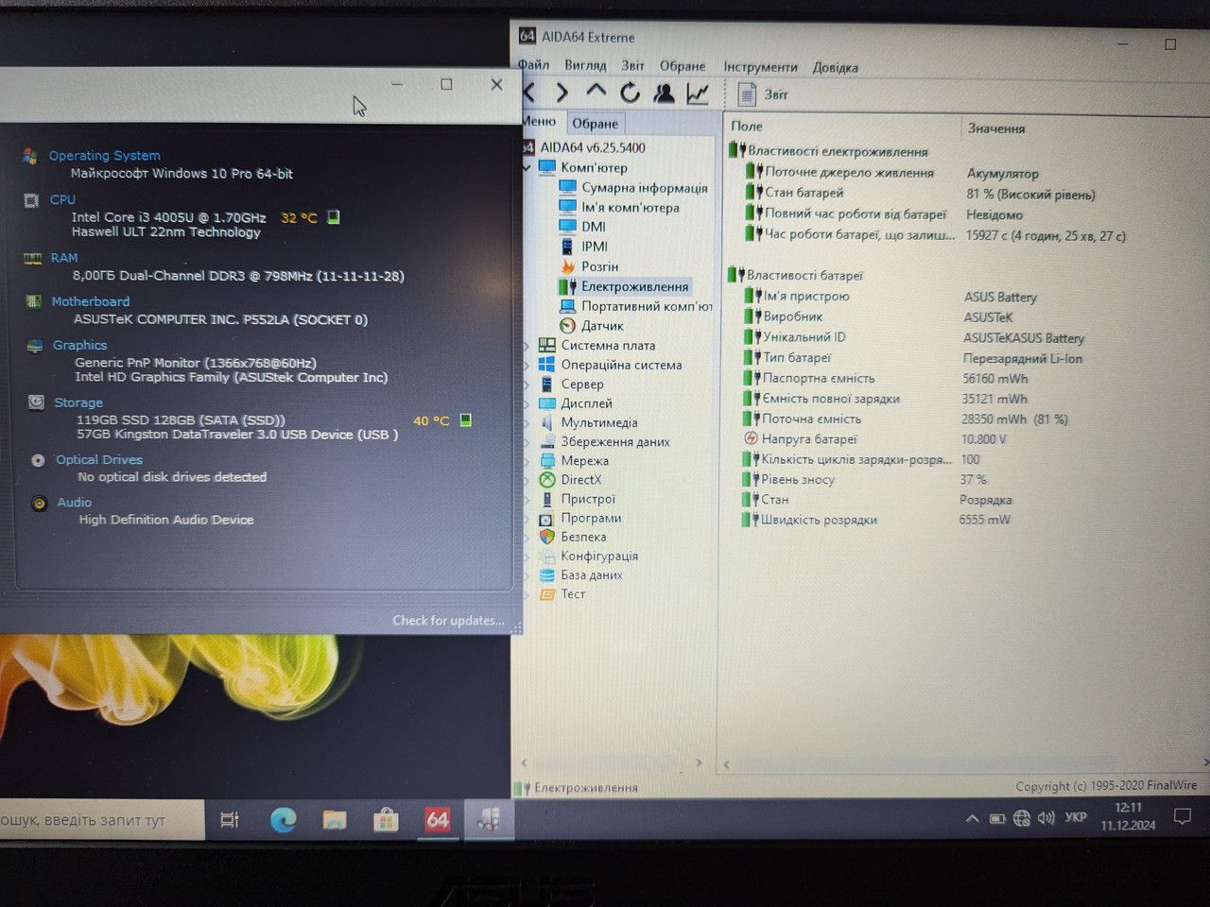Open the Інструменти menu
Image resolution: width=1210 pixels, height=907 pixels.
(760, 67)
